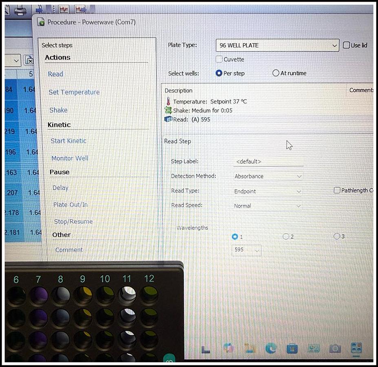378x367 pixels.
Task: Click the Set Temperature step
Action: 74,92
